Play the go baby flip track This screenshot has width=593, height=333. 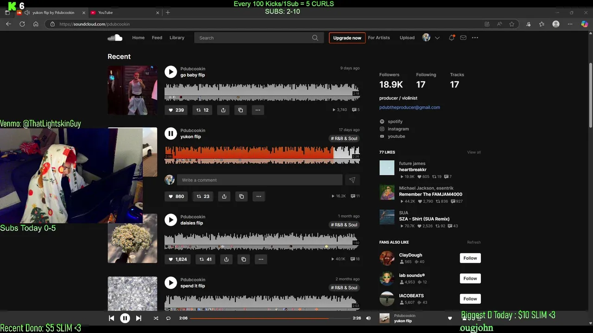171,72
